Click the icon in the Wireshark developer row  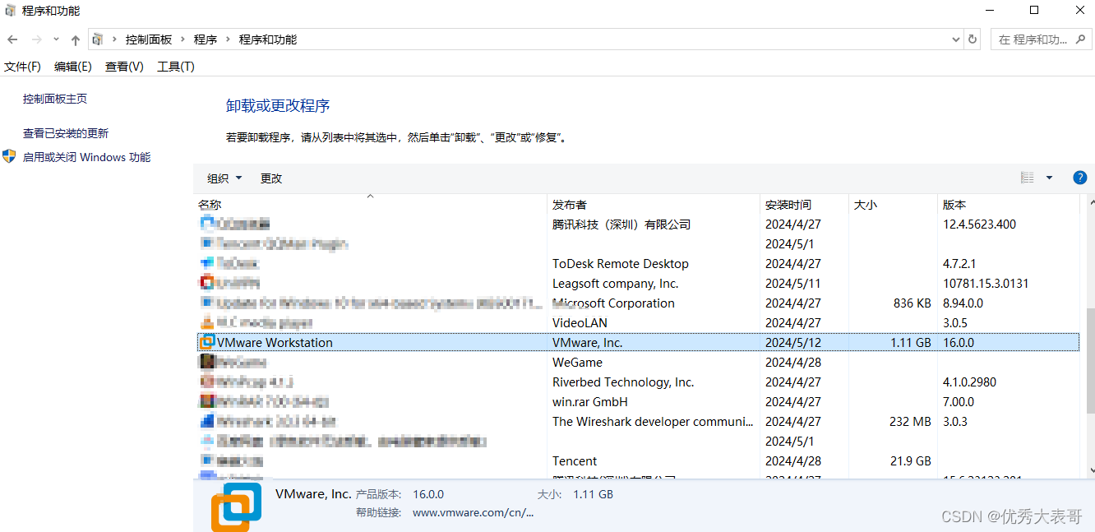[x=207, y=421]
